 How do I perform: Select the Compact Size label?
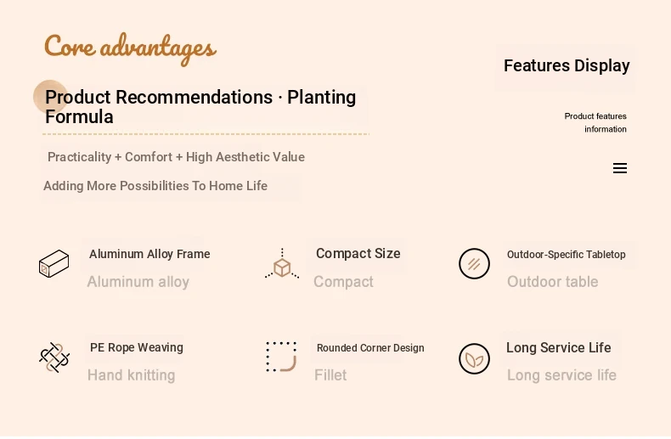point(358,253)
